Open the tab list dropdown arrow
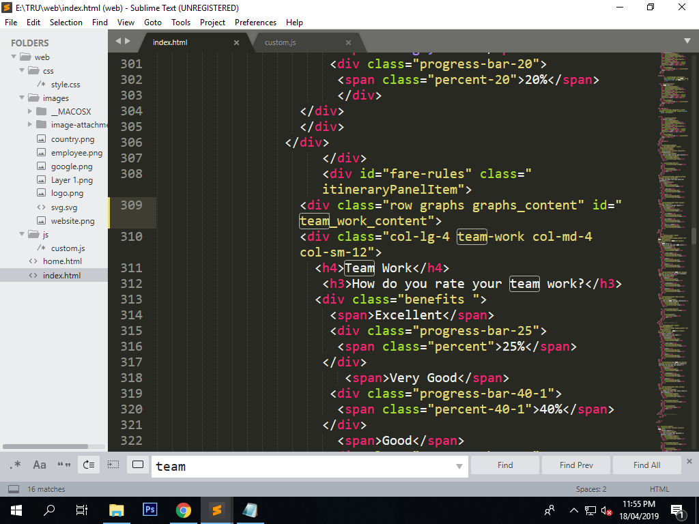Image resolution: width=699 pixels, height=524 pixels. [x=687, y=42]
